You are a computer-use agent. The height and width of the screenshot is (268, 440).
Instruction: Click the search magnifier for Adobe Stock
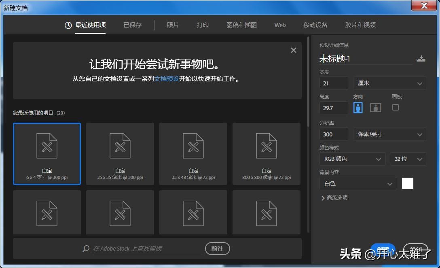tap(86, 249)
